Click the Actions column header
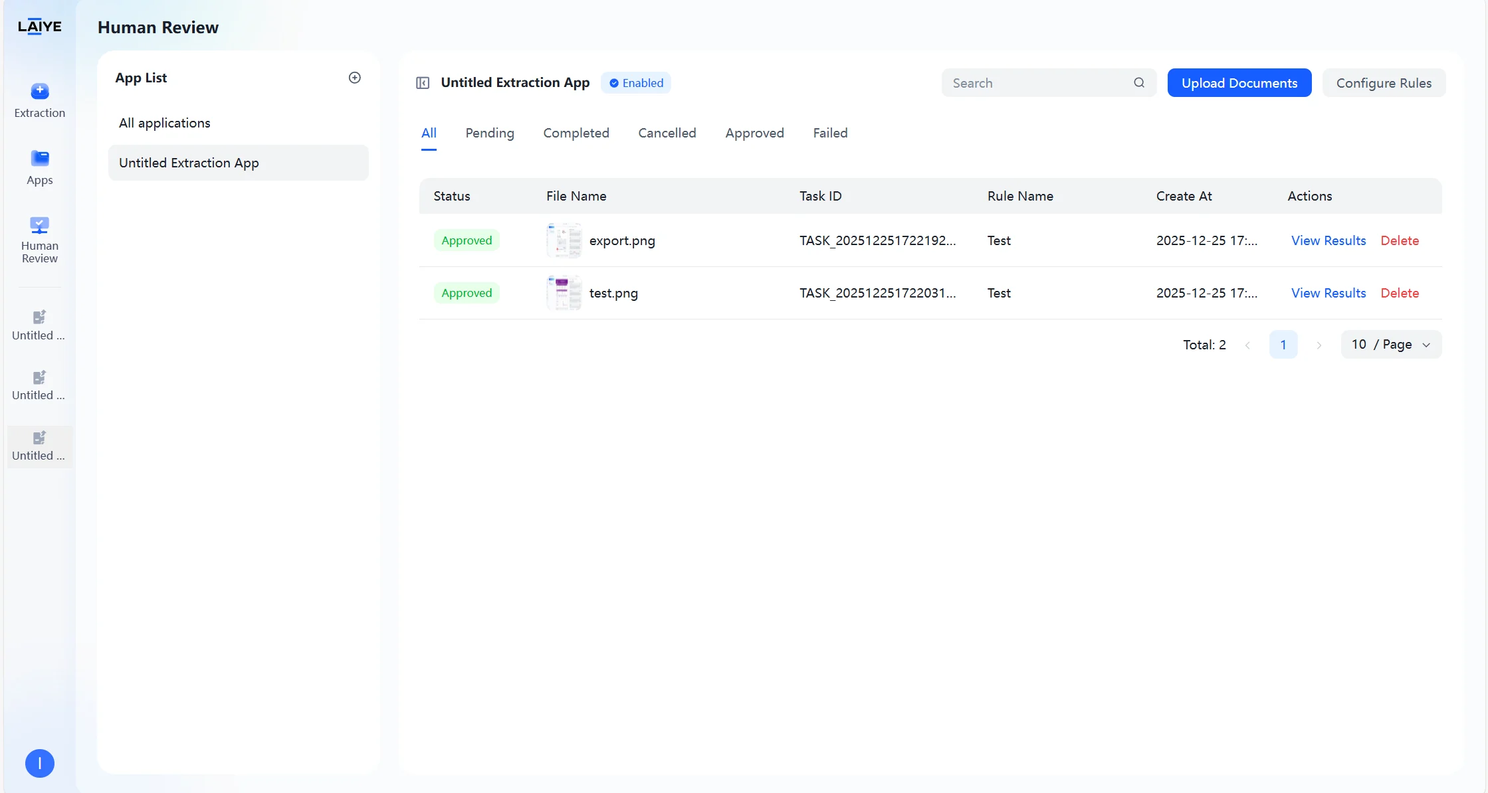1488x793 pixels. (1309, 196)
